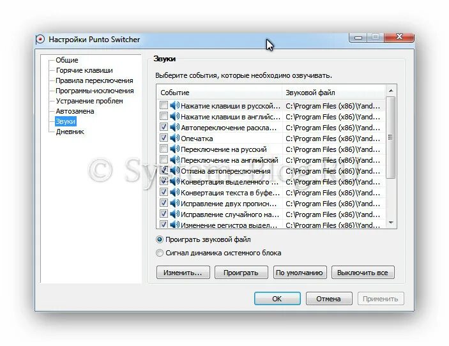Open the Правила переключения section
The image size is (449, 346).
coord(95,80)
